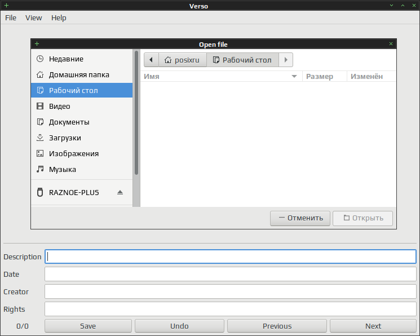Screen dimensions: 420x336
Task: Click the green plus icon in Open file title bar
Action: 37,43
